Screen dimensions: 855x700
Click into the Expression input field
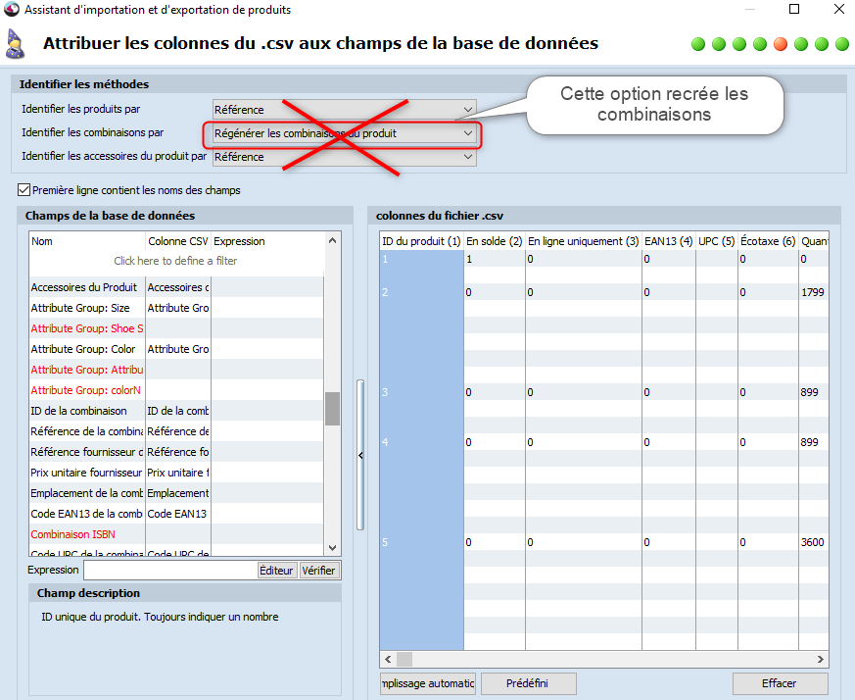[x=170, y=571]
